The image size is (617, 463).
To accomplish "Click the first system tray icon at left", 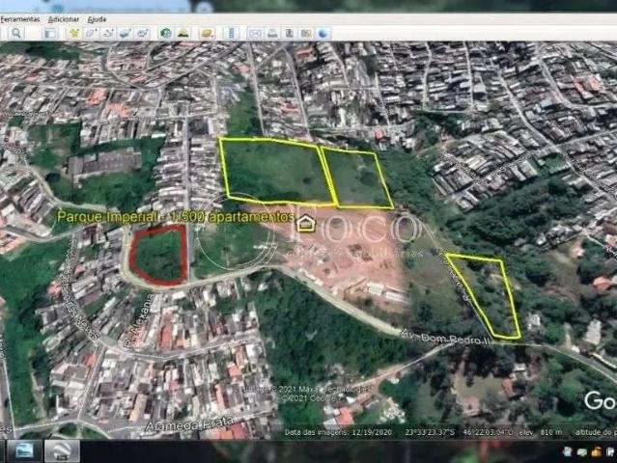I will [567, 452].
